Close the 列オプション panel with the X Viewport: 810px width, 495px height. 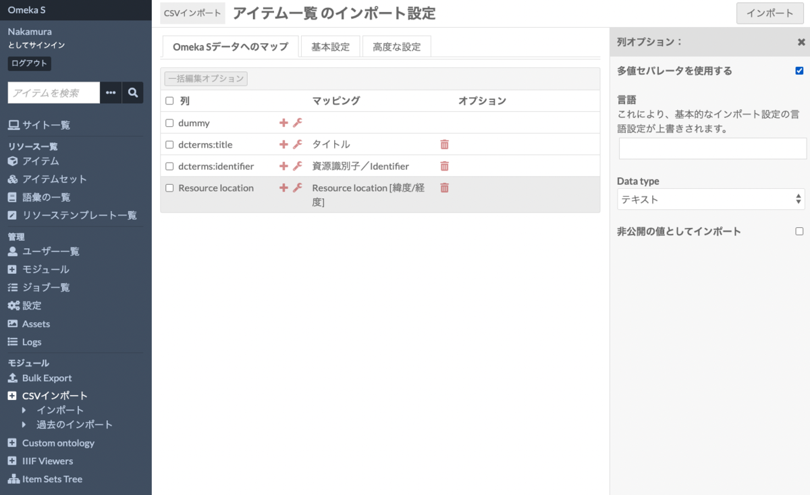(800, 41)
